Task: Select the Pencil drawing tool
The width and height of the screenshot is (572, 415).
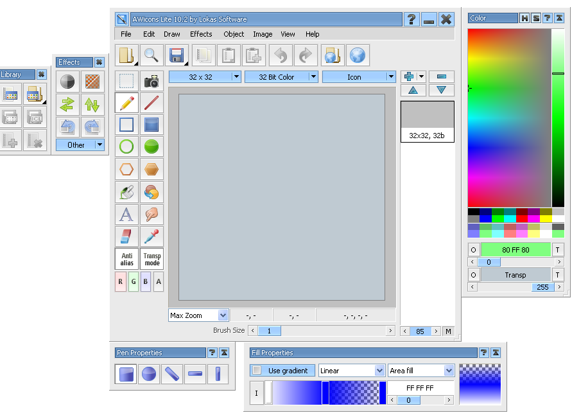Action: [x=126, y=103]
